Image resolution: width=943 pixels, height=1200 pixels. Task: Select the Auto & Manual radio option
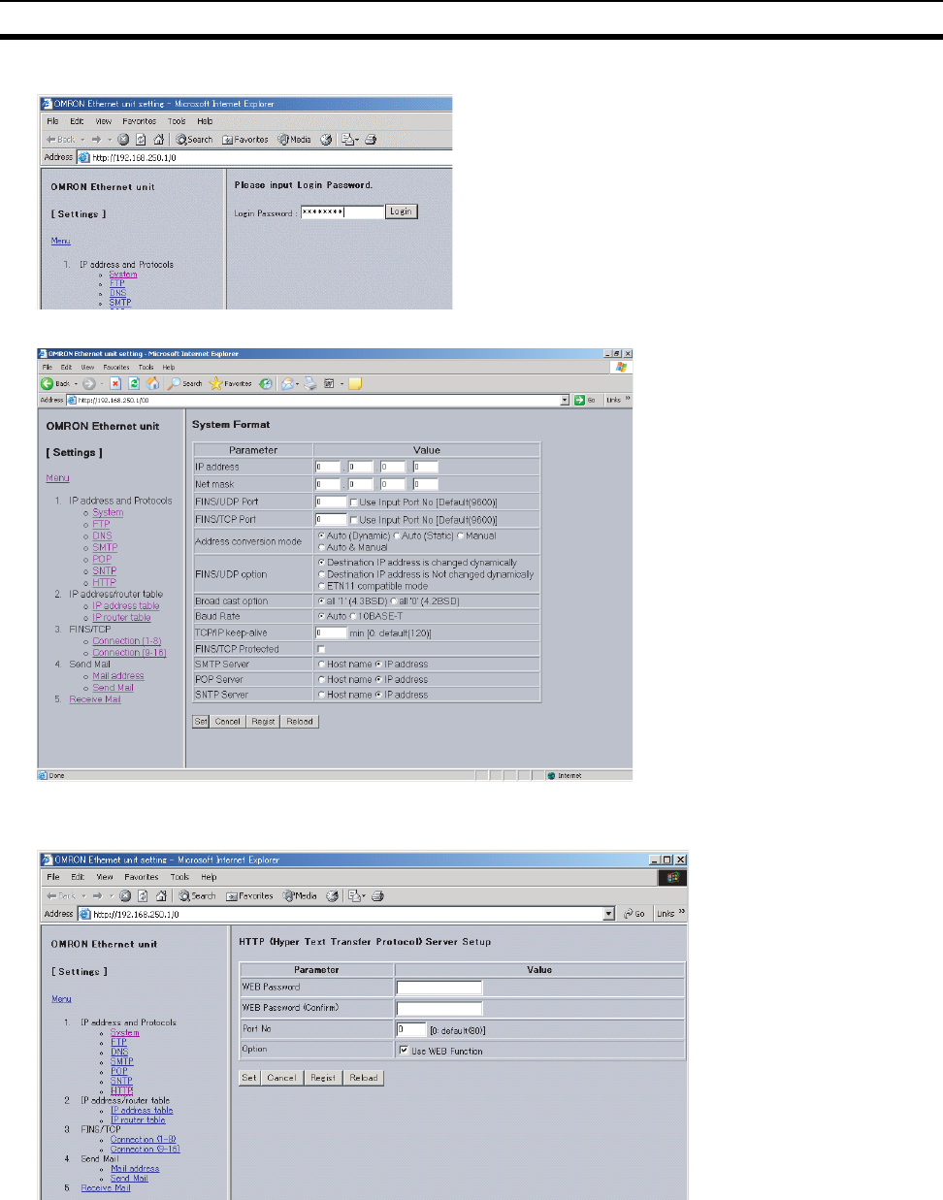322,547
